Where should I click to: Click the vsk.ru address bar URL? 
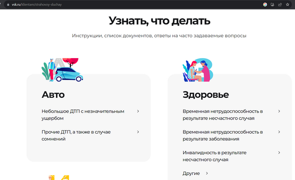click(x=37, y=5)
